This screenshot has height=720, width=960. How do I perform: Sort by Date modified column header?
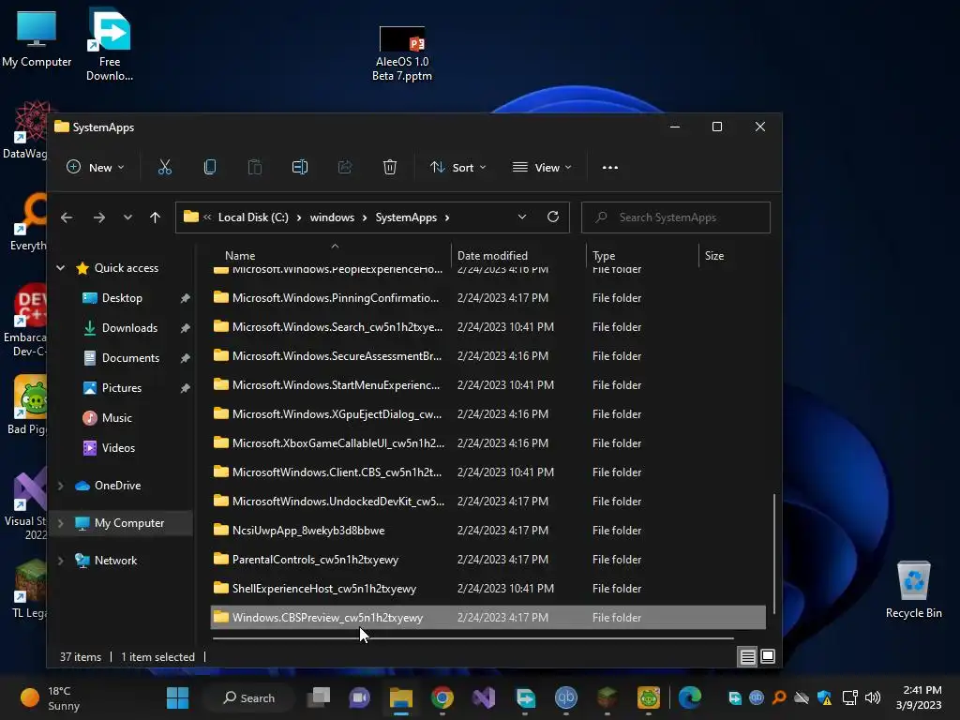tap(492, 255)
